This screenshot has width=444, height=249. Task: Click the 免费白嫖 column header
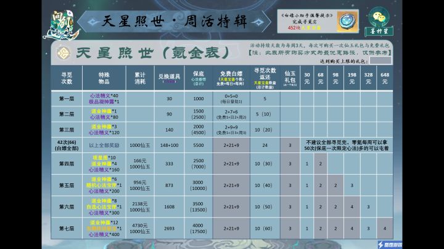pos(231,78)
